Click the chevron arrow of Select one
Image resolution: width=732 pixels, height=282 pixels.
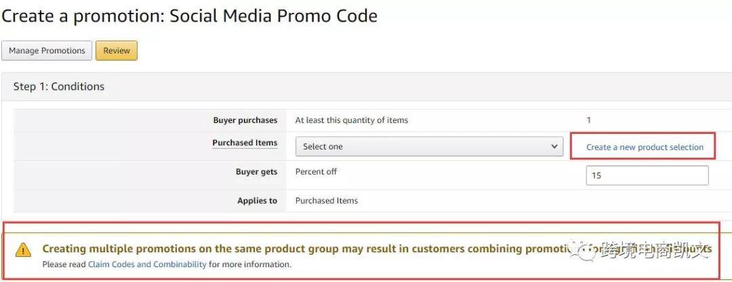554,146
